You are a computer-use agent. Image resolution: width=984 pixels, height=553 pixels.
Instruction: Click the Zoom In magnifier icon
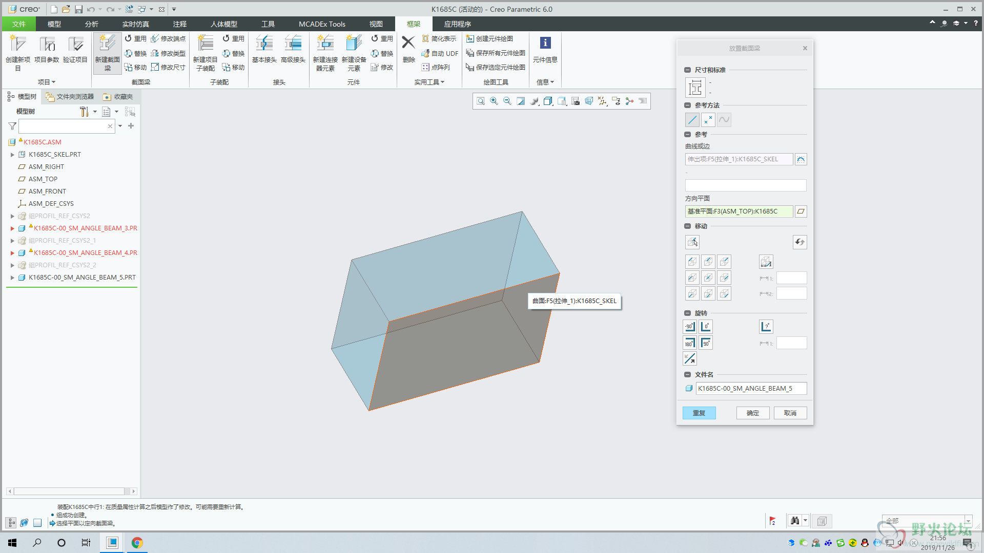click(494, 101)
